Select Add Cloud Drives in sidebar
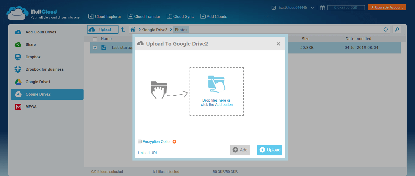Viewport: 415px width, 176px height. pos(47,32)
